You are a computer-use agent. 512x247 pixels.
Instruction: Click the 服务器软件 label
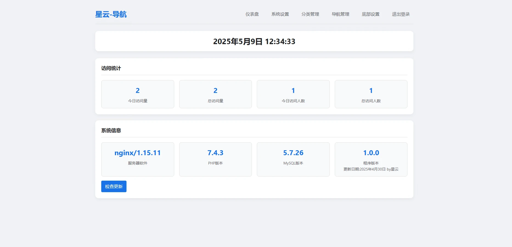138,163
